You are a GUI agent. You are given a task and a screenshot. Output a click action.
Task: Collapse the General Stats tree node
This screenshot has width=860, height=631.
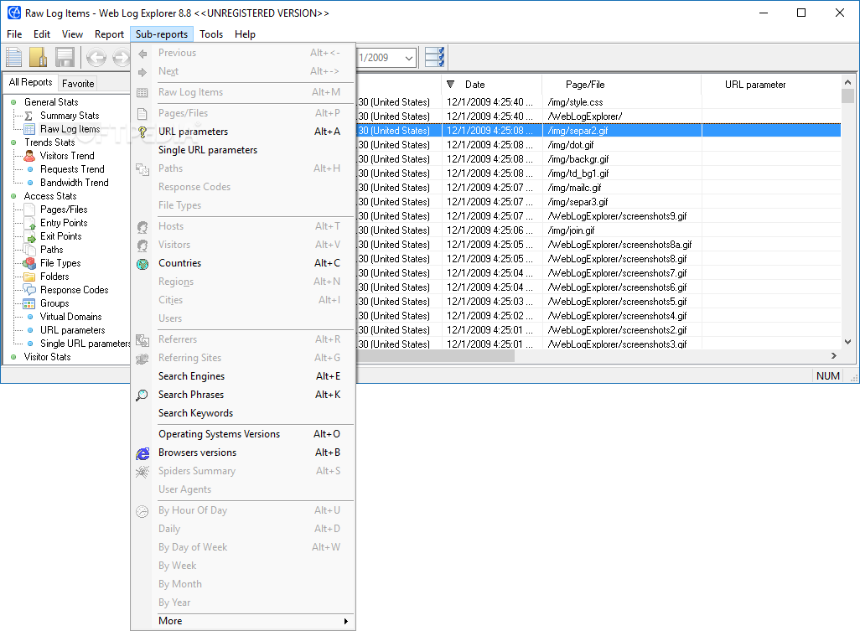[x=13, y=102]
